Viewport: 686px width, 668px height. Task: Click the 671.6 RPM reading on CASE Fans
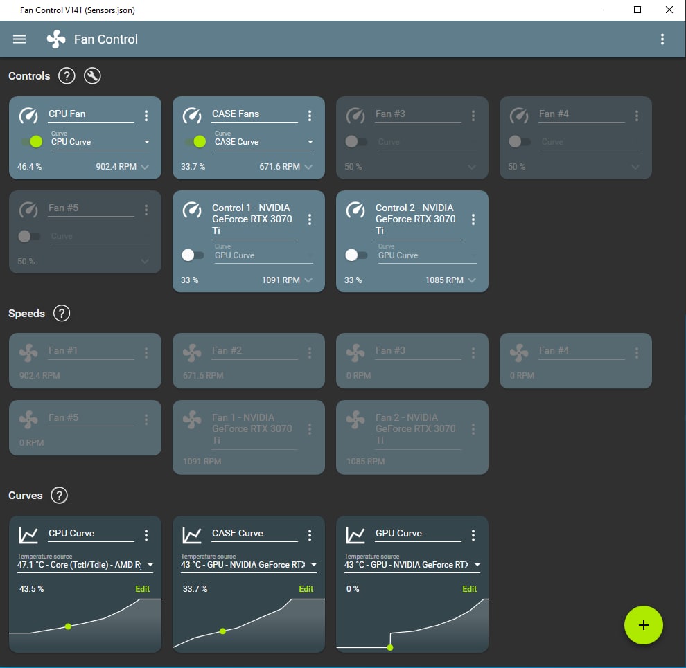coord(279,167)
